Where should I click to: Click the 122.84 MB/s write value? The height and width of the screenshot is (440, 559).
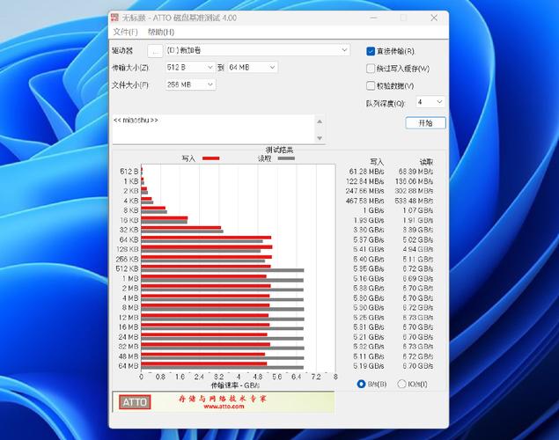pyautogui.click(x=364, y=181)
